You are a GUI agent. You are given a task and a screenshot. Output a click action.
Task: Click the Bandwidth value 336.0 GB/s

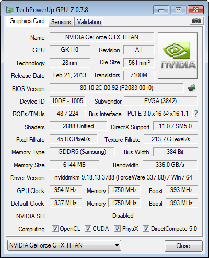pos(170,165)
